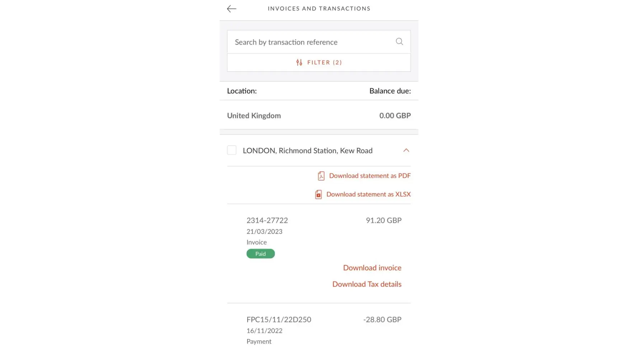Download statement as PDF
The height and width of the screenshot is (359, 638).
tap(370, 176)
